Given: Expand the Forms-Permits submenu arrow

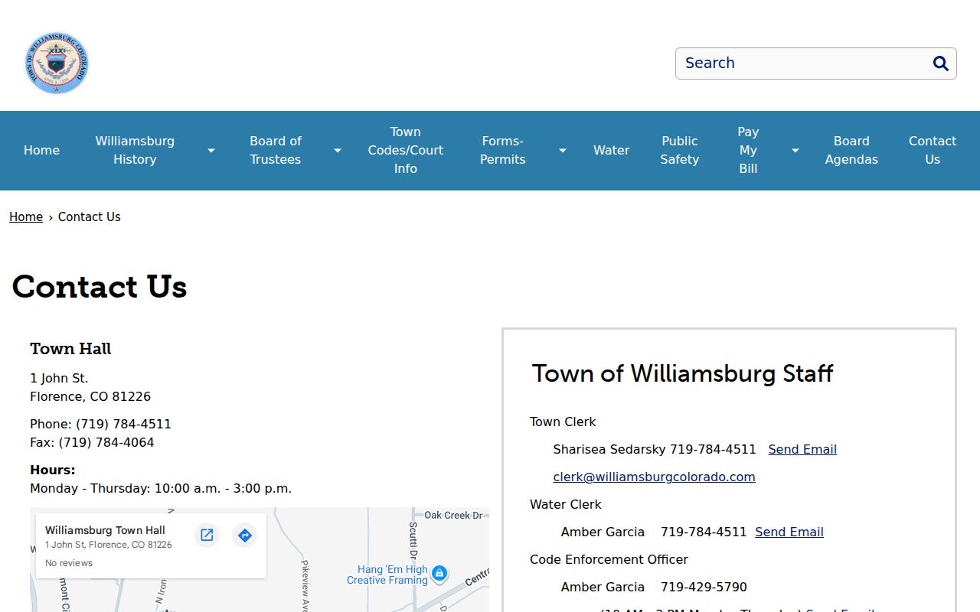Looking at the screenshot, I should tap(562, 151).
